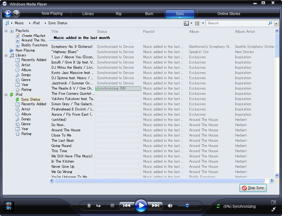Screen dimensions: 282x216
Task: Collapse the iPod tree node
Action: click(x=6, y=94)
